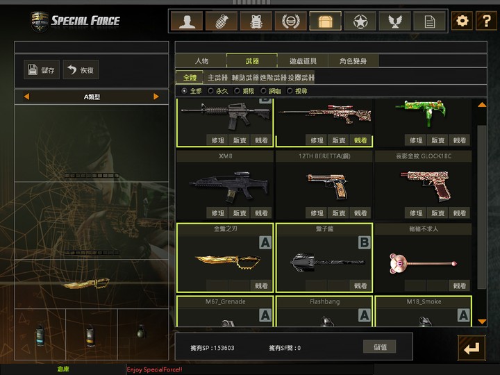Click the 儲值 recharge button
The width and height of the screenshot is (500, 375).
click(380, 347)
